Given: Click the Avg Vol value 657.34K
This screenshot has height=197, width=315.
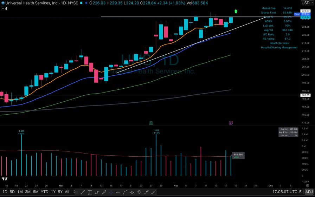Looking at the screenshot, I should tap(288, 30).
